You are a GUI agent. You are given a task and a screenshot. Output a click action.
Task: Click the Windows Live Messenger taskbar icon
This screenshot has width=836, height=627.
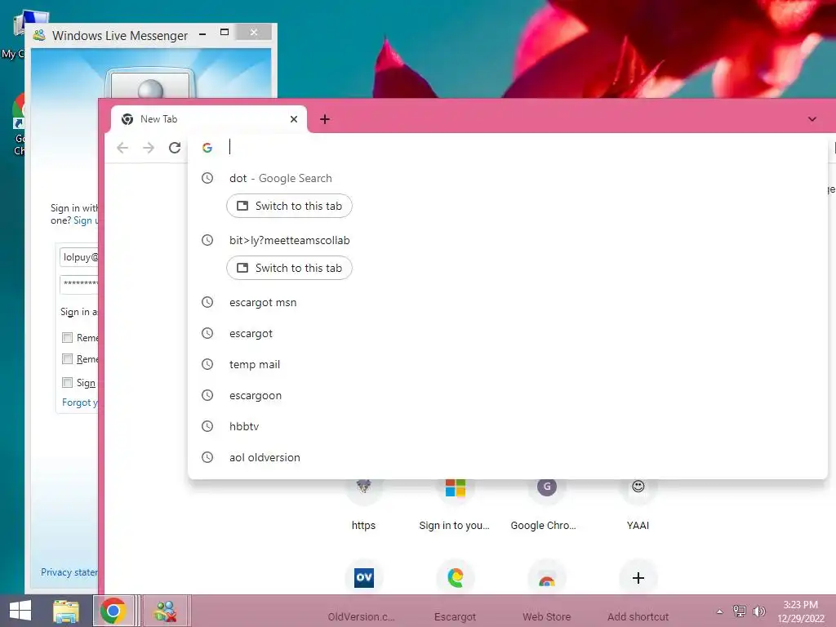[x=165, y=611]
